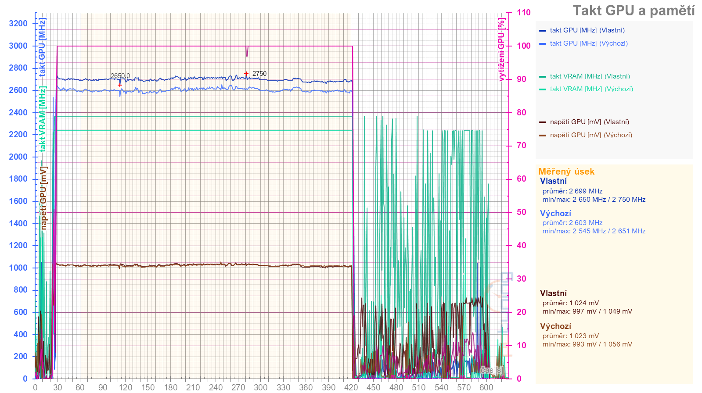Click "průměr: 2 699 MHz" value
The image size is (702, 393).
(x=572, y=191)
